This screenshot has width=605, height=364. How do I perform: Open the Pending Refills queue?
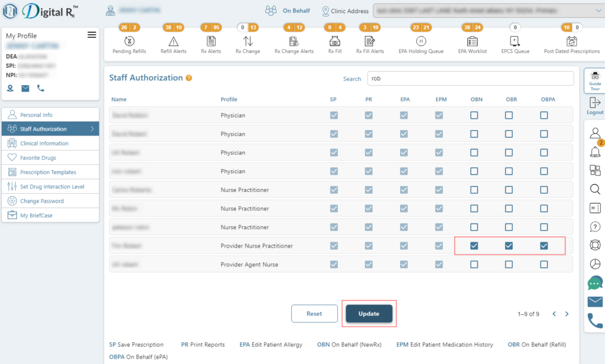(x=129, y=43)
